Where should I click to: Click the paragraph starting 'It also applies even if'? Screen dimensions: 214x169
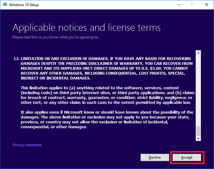coord(107,120)
